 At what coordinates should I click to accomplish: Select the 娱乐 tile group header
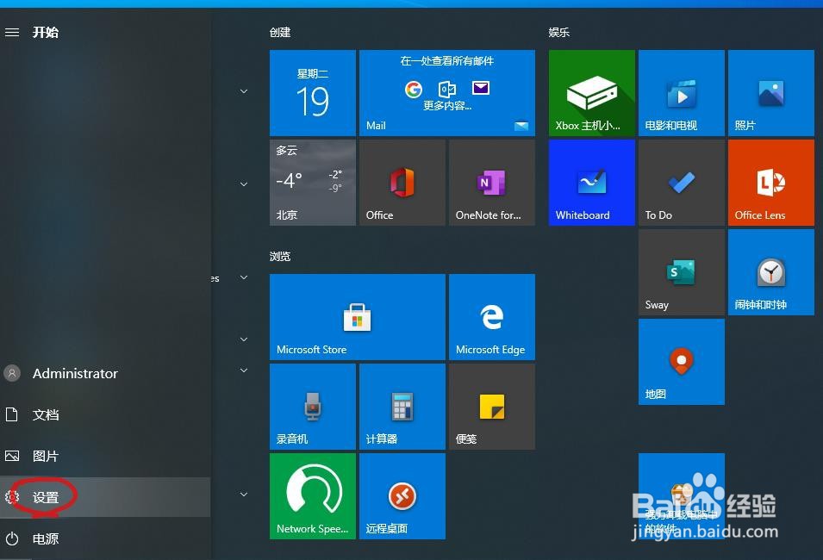tap(559, 33)
